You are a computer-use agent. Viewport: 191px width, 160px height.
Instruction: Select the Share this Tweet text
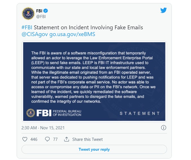tap(87, 139)
